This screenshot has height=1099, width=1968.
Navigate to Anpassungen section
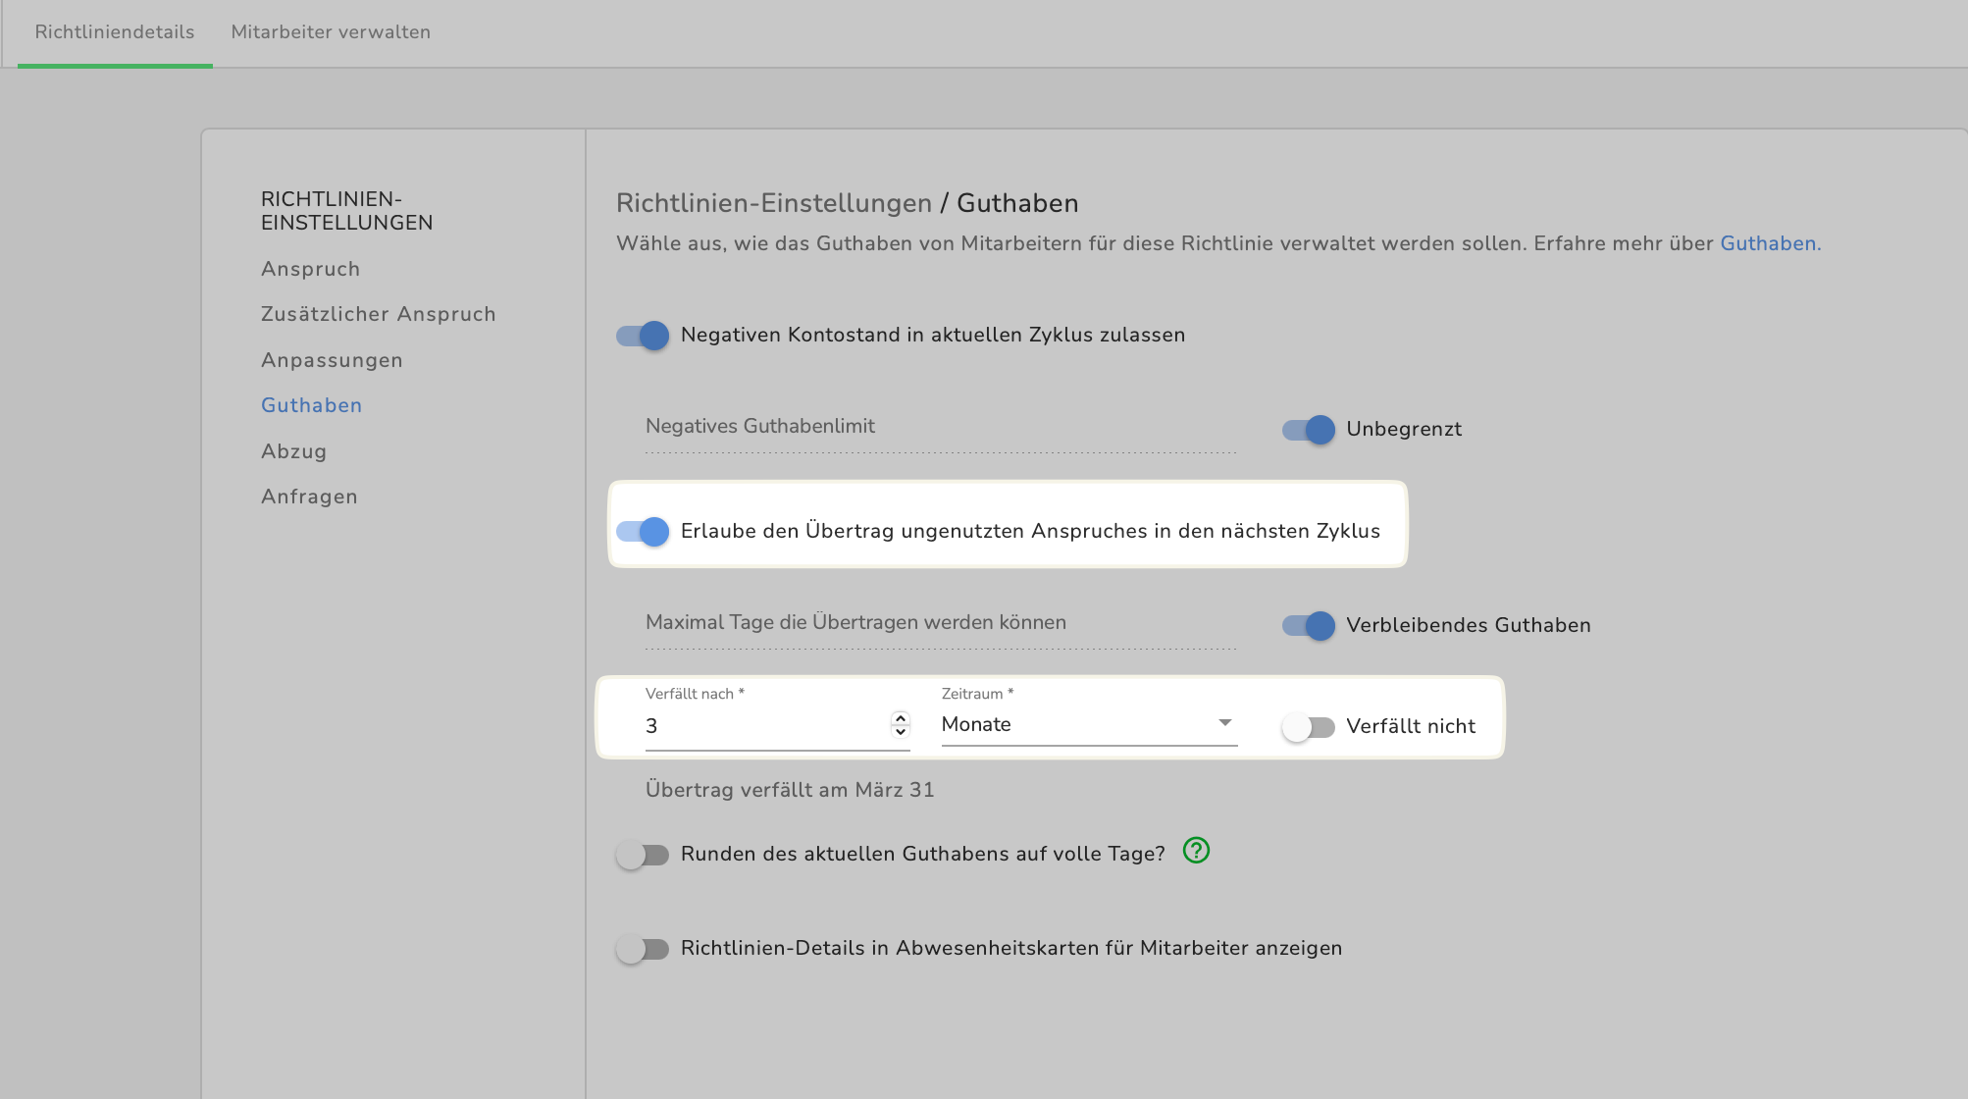pyautogui.click(x=332, y=360)
